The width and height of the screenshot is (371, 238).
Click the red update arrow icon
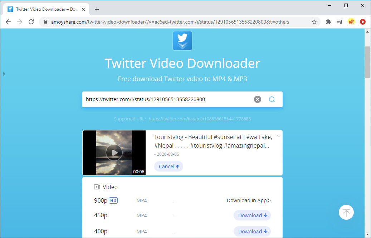coord(363,22)
